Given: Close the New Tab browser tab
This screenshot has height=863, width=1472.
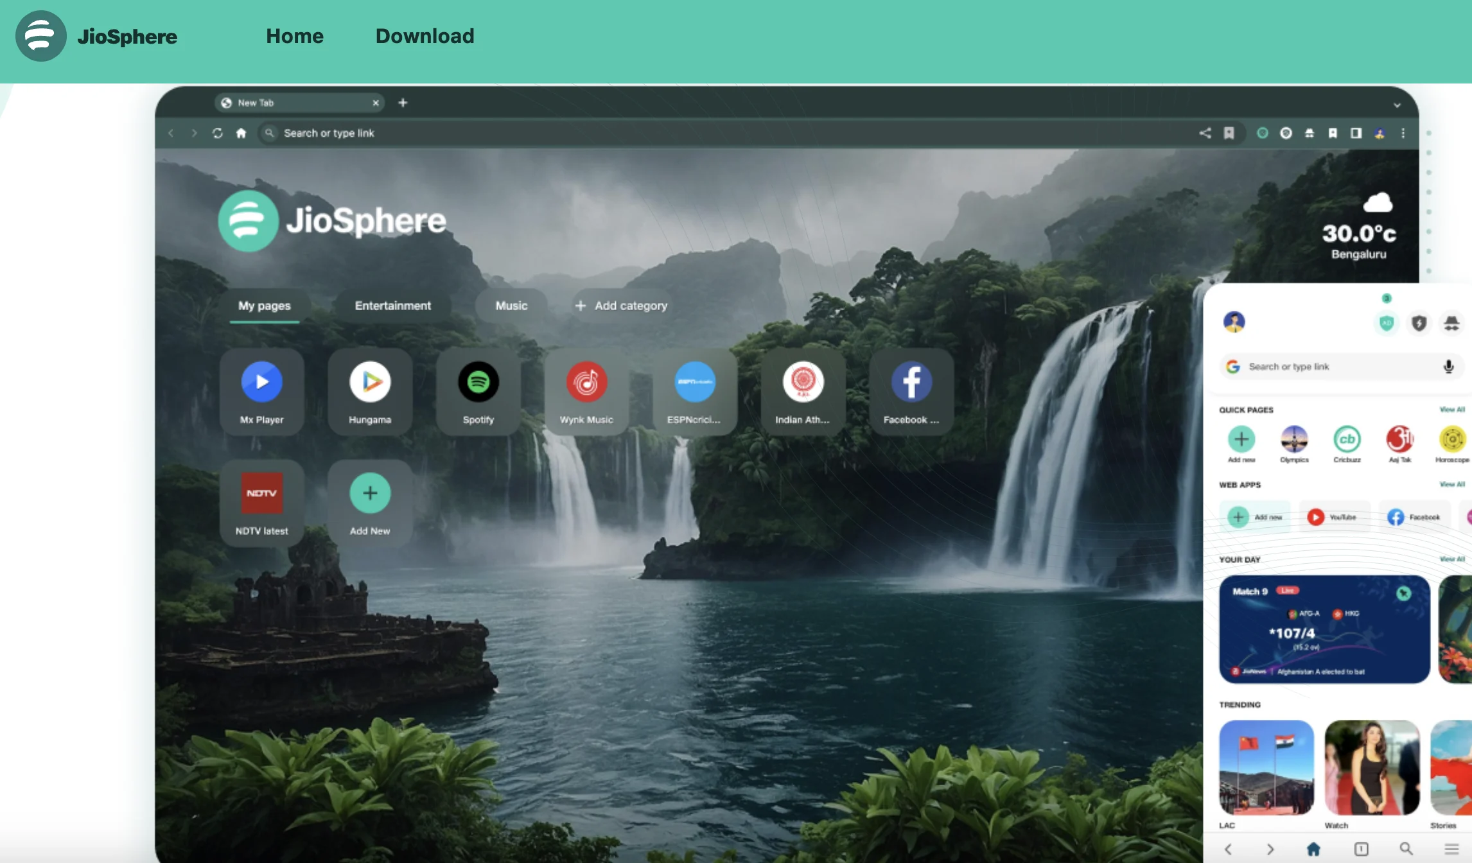Looking at the screenshot, I should (x=376, y=103).
